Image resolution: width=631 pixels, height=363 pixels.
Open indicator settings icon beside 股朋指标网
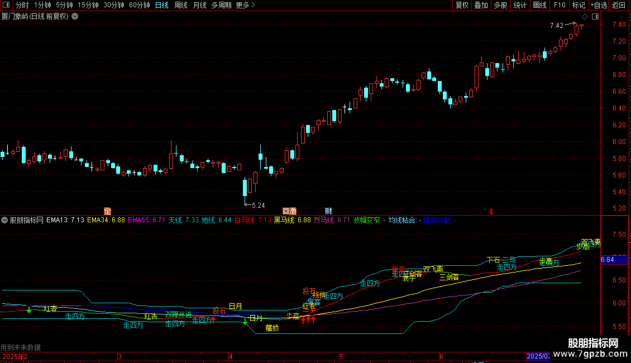(4, 220)
